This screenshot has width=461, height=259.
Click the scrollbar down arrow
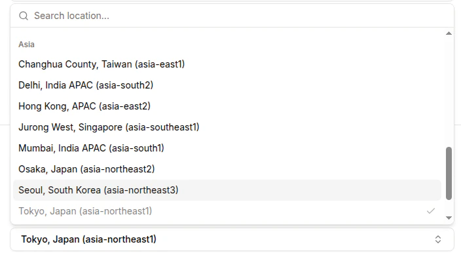click(x=449, y=218)
